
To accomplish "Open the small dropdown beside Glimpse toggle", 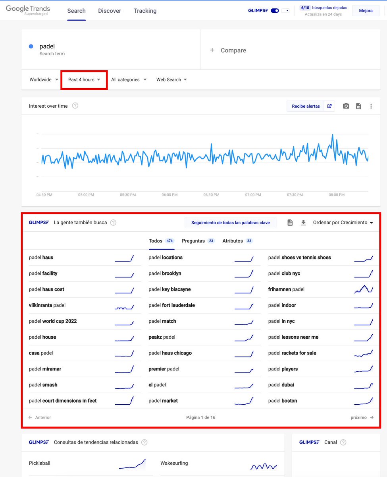I will (x=286, y=11).
